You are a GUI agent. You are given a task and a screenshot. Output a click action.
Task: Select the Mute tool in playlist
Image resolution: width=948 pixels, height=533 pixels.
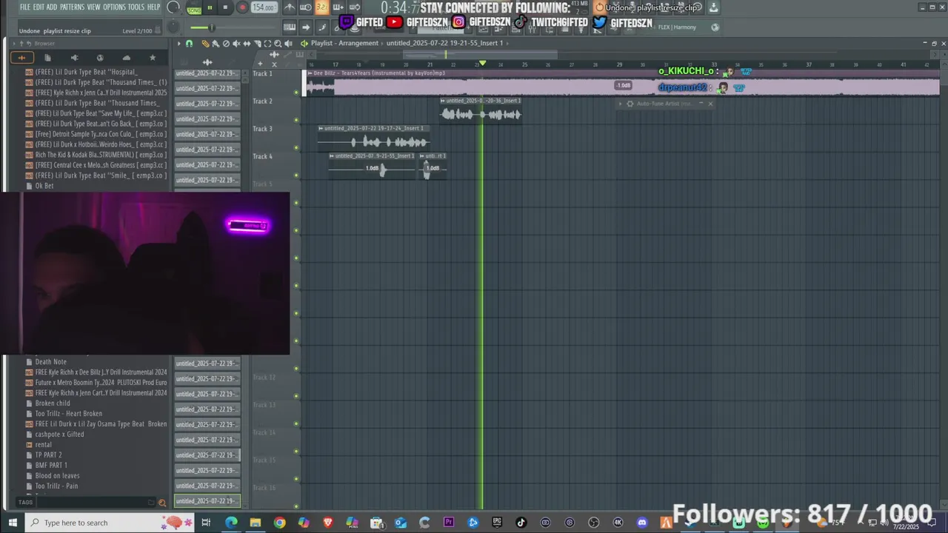click(x=236, y=44)
